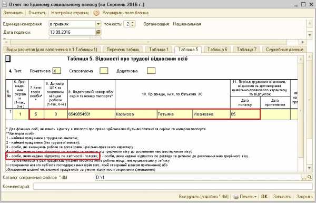Click the Заполнить button
316x203 pixels.
pos(13,13)
